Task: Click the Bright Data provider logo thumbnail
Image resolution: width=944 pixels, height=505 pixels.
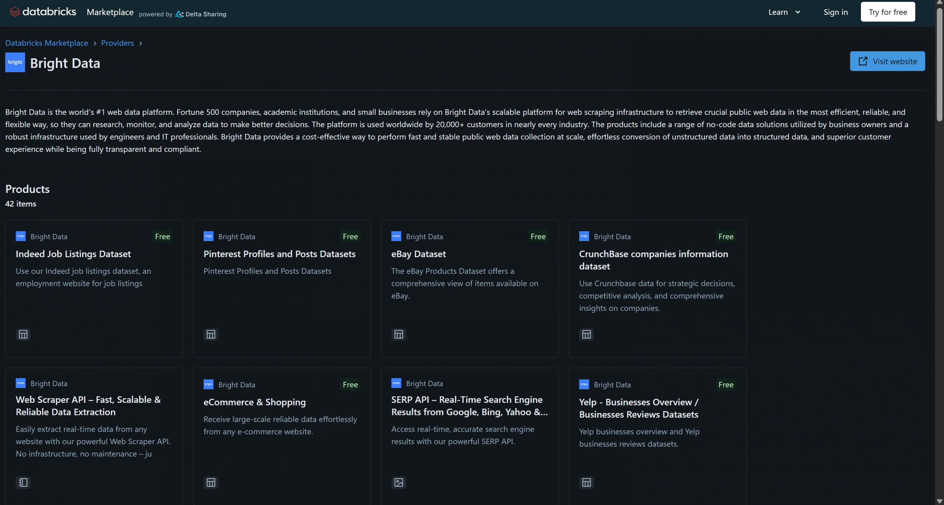Action: 15,62
